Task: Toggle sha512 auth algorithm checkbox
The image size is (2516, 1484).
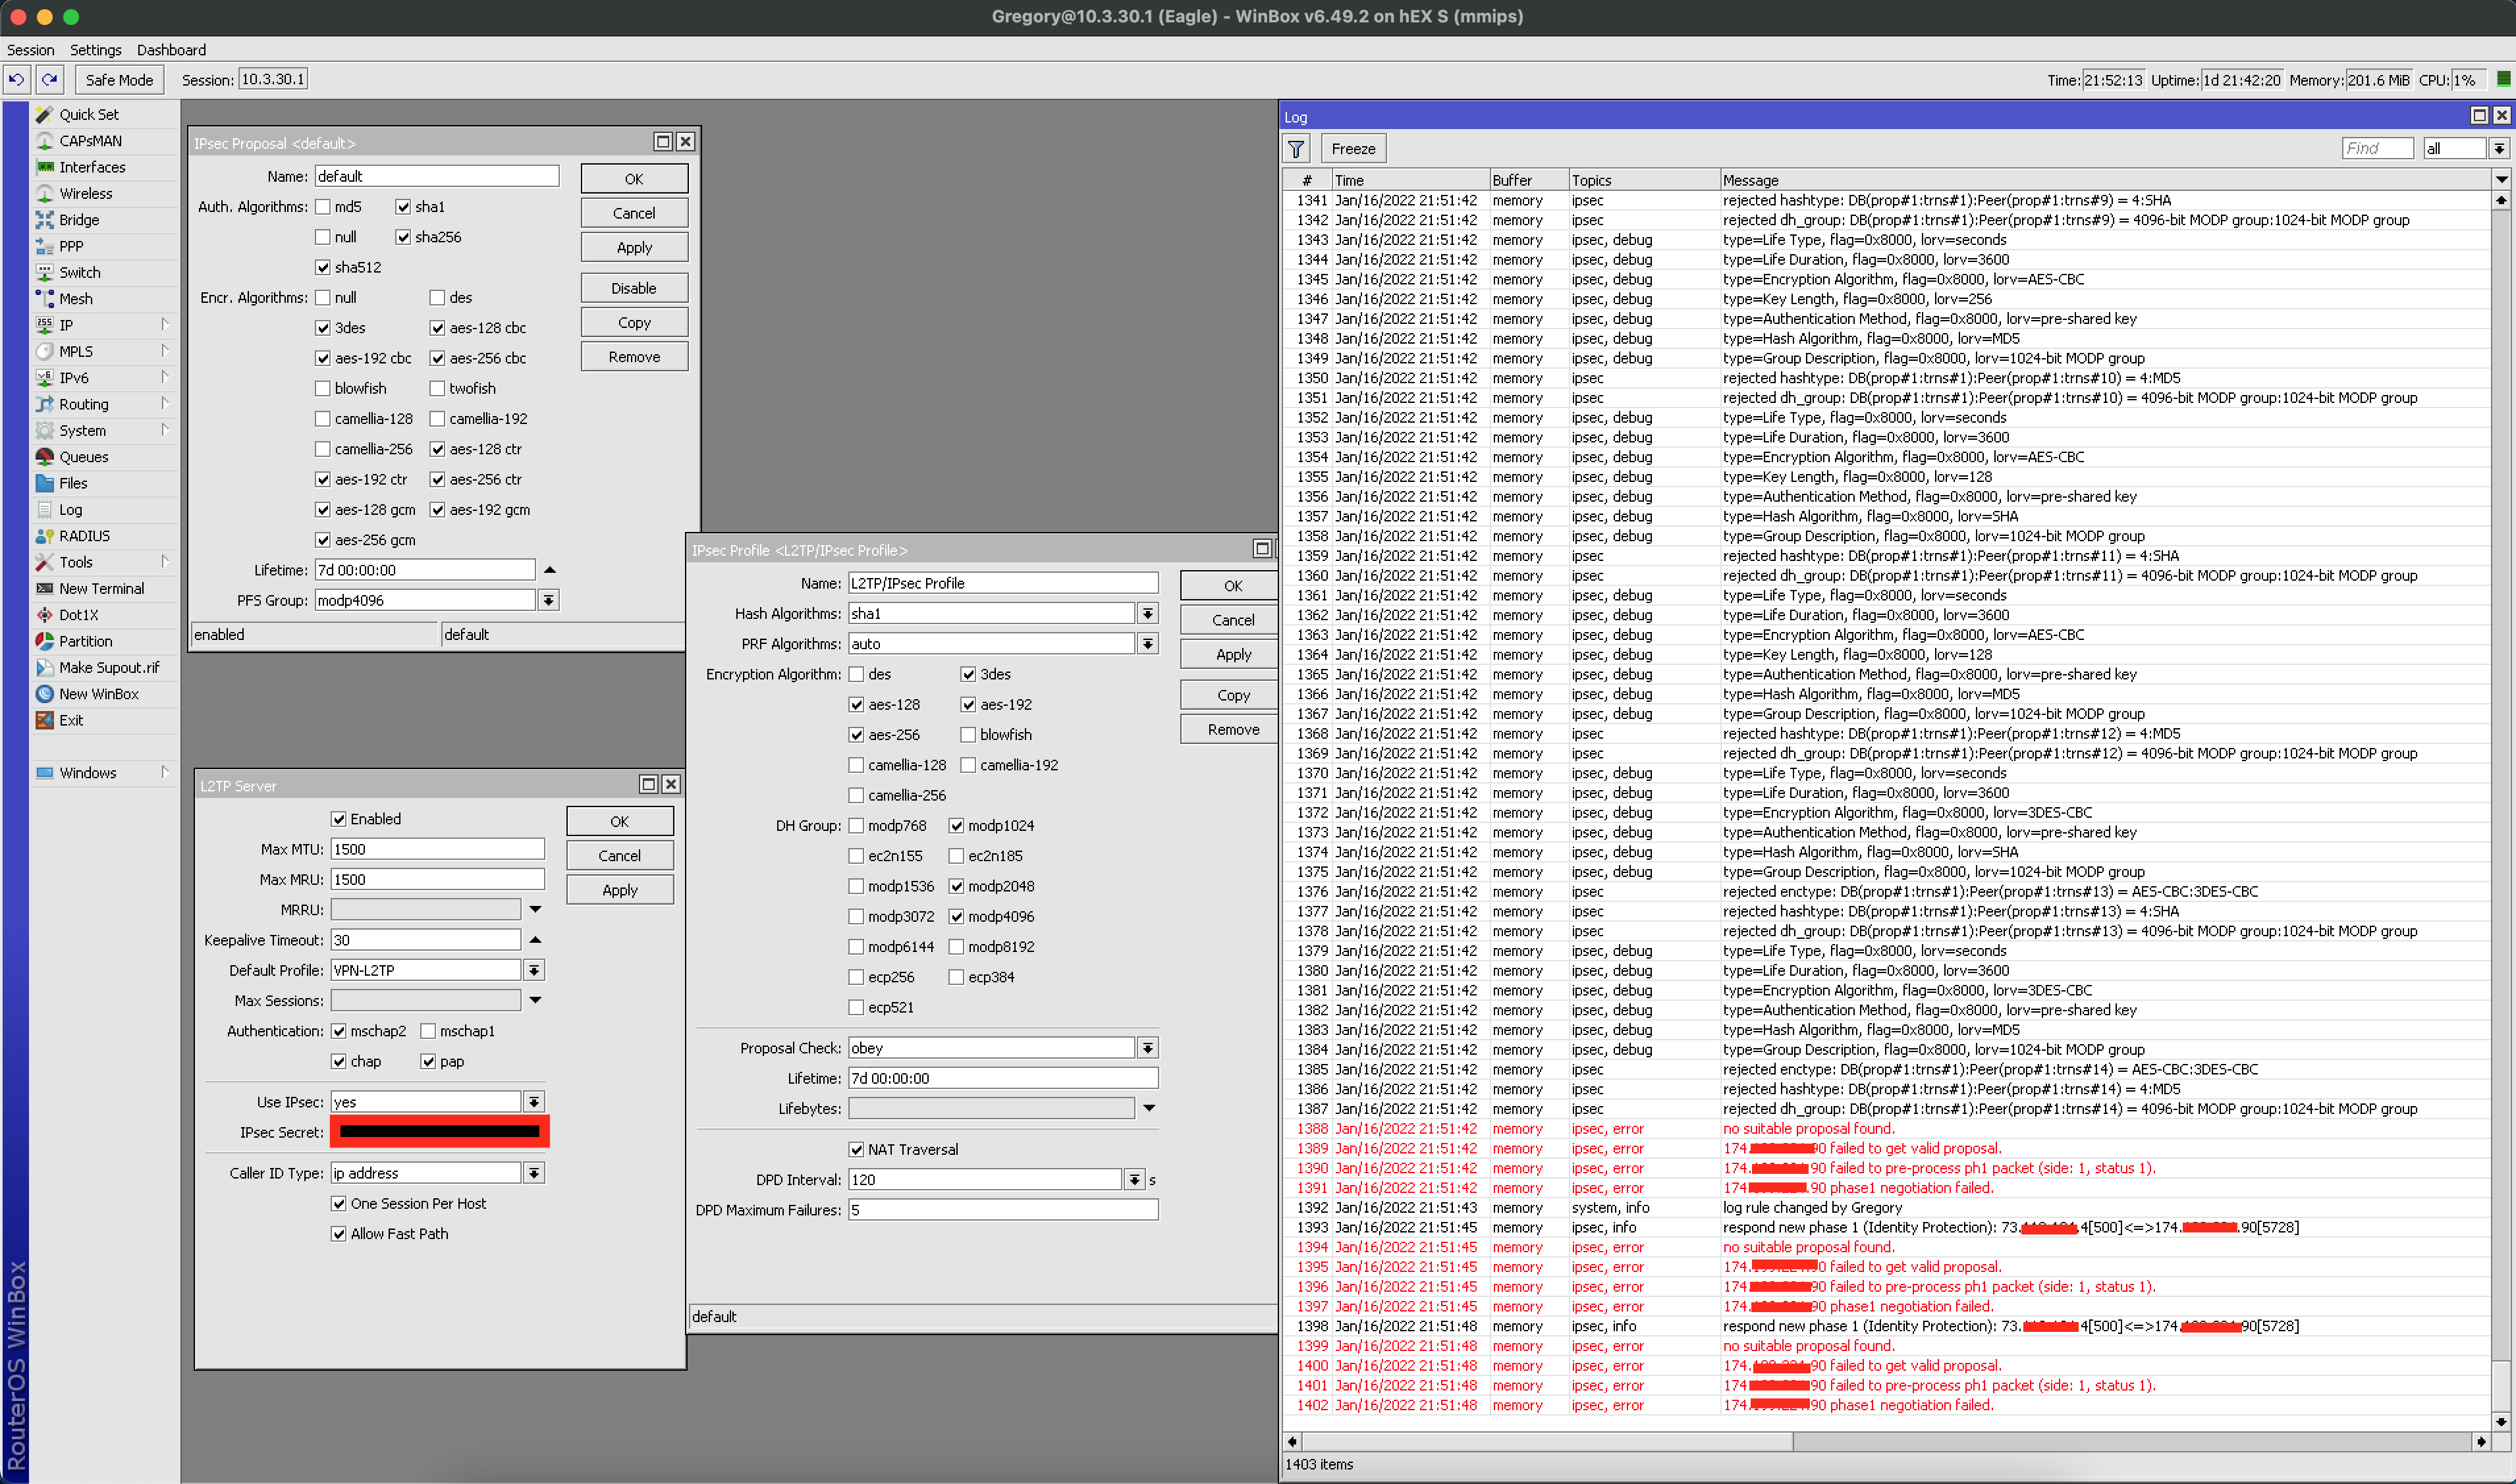Action: [323, 267]
